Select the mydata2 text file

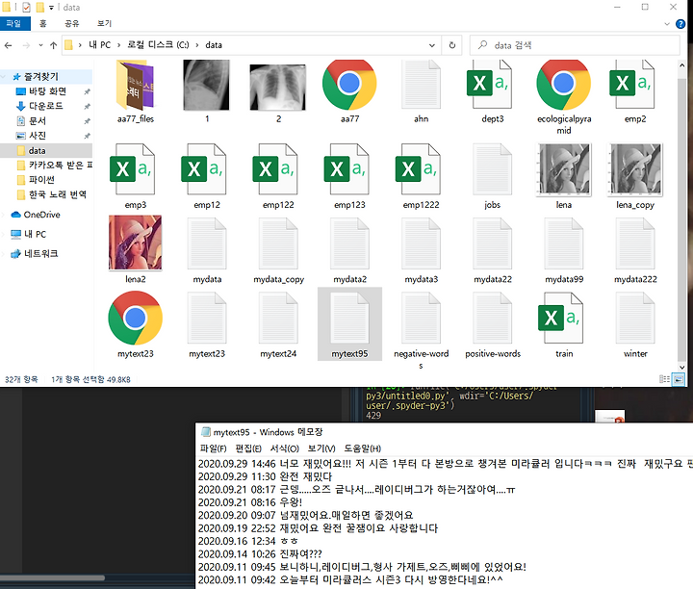(349, 250)
